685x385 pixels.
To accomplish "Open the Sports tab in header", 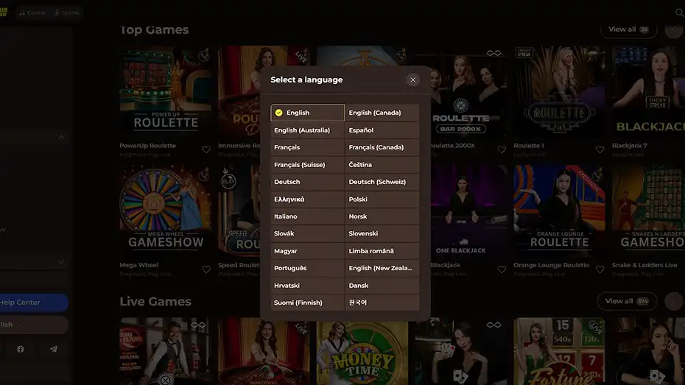I will point(66,13).
